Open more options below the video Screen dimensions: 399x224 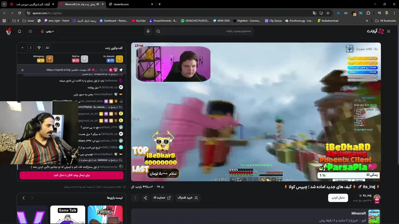pos(135,198)
